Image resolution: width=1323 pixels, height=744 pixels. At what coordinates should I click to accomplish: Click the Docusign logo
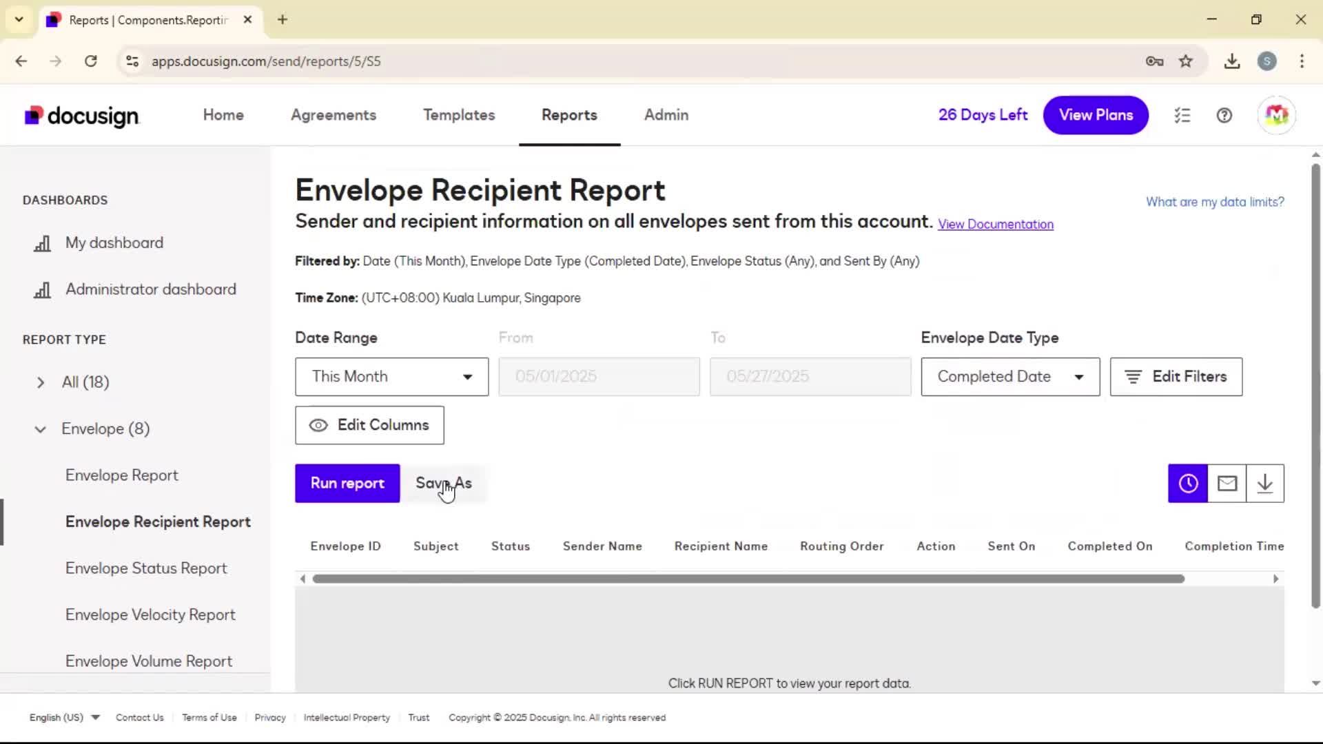coord(82,116)
